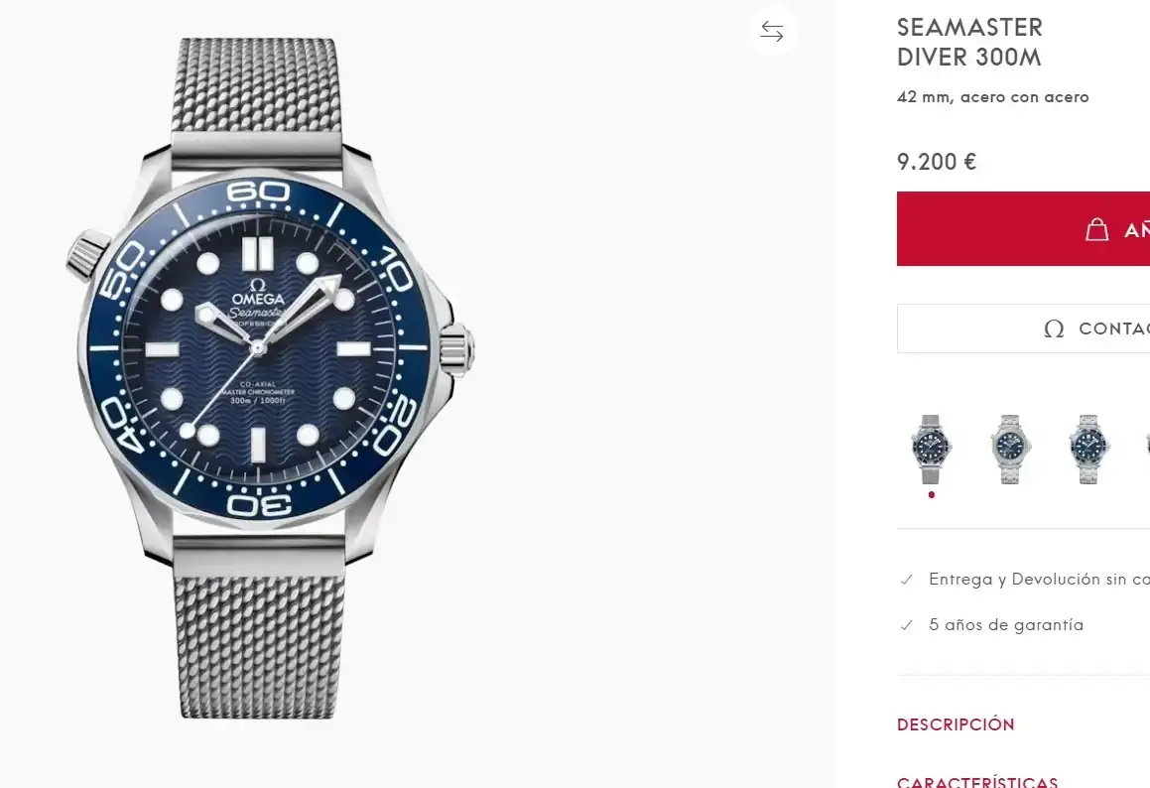1150x788 pixels.
Task: Click the checkmark beside 5 años de garantía
Action: pos(906,625)
